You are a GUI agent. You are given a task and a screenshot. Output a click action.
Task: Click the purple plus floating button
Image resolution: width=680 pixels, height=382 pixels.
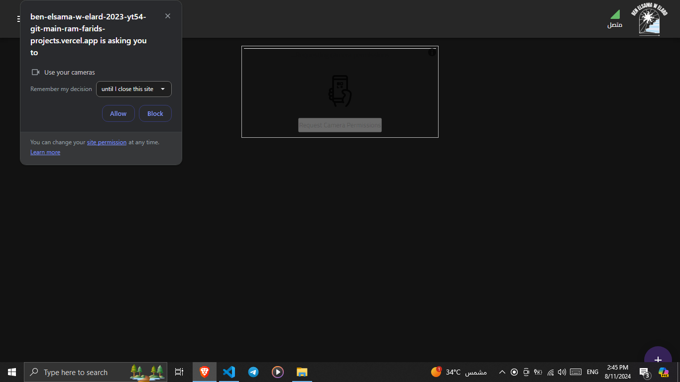[x=658, y=359]
